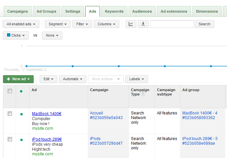Open the Ad extensions tab

tap(174, 11)
